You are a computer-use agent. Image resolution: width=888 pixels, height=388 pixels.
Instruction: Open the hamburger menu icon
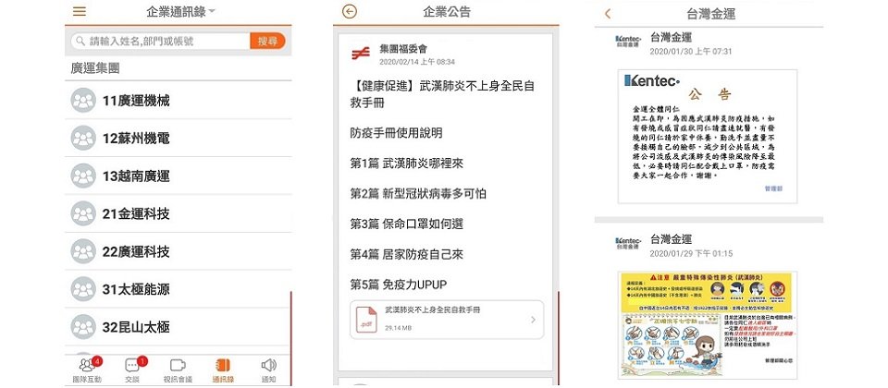pyautogui.click(x=80, y=12)
